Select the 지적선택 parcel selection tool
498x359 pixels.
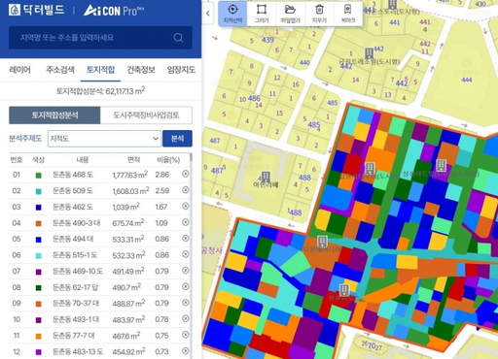click(232, 14)
